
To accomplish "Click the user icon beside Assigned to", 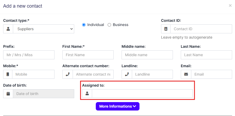I will (87, 93).
